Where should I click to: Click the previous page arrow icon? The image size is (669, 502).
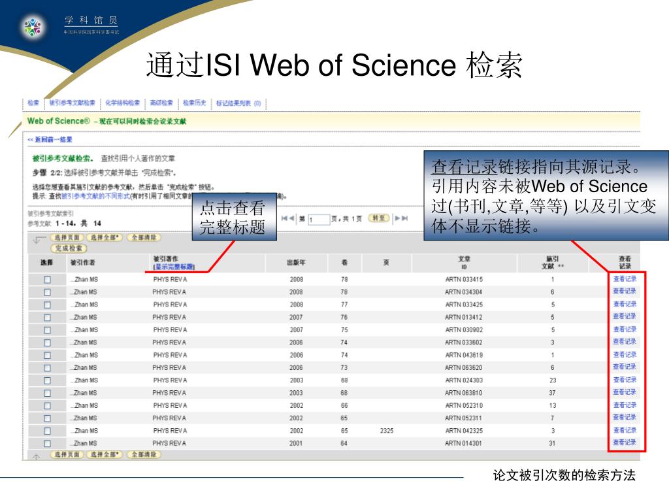pos(291,218)
